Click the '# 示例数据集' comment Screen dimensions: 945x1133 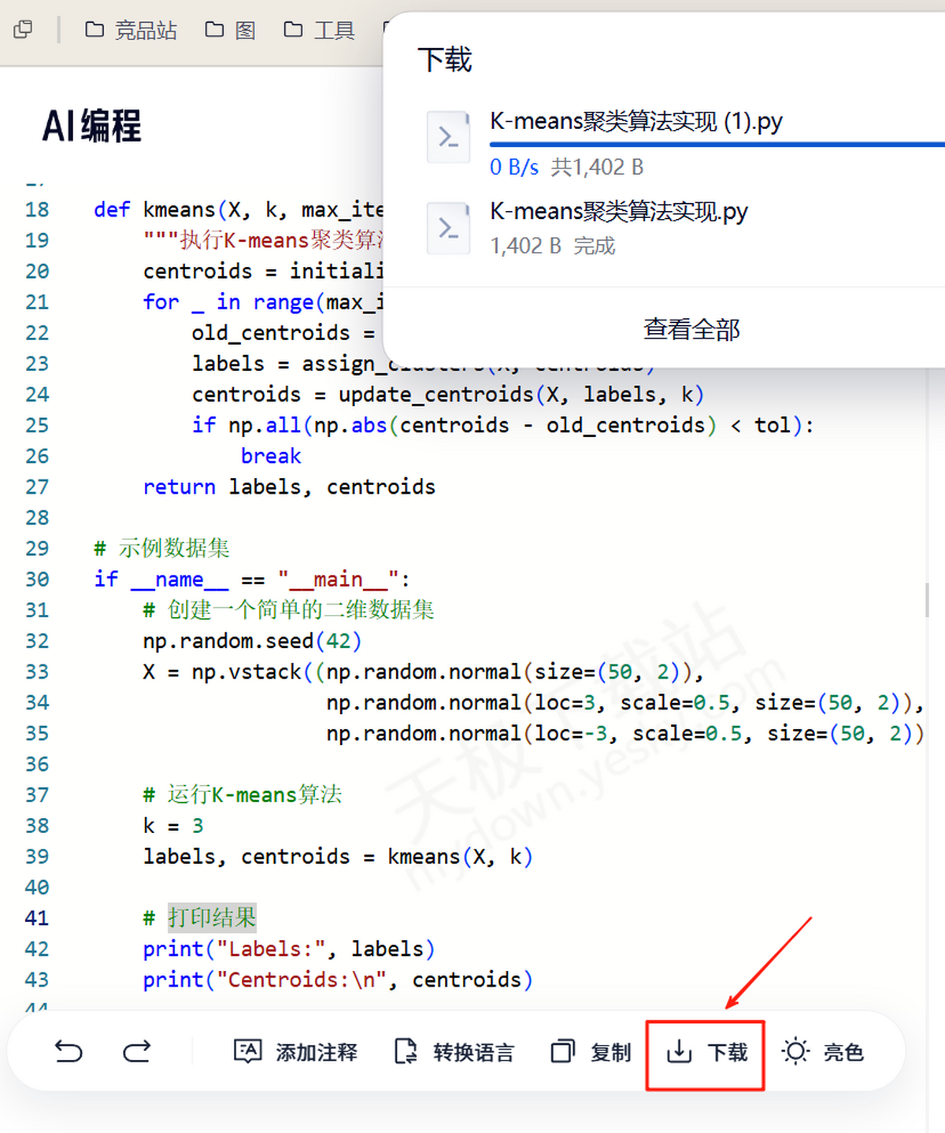[161, 548]
